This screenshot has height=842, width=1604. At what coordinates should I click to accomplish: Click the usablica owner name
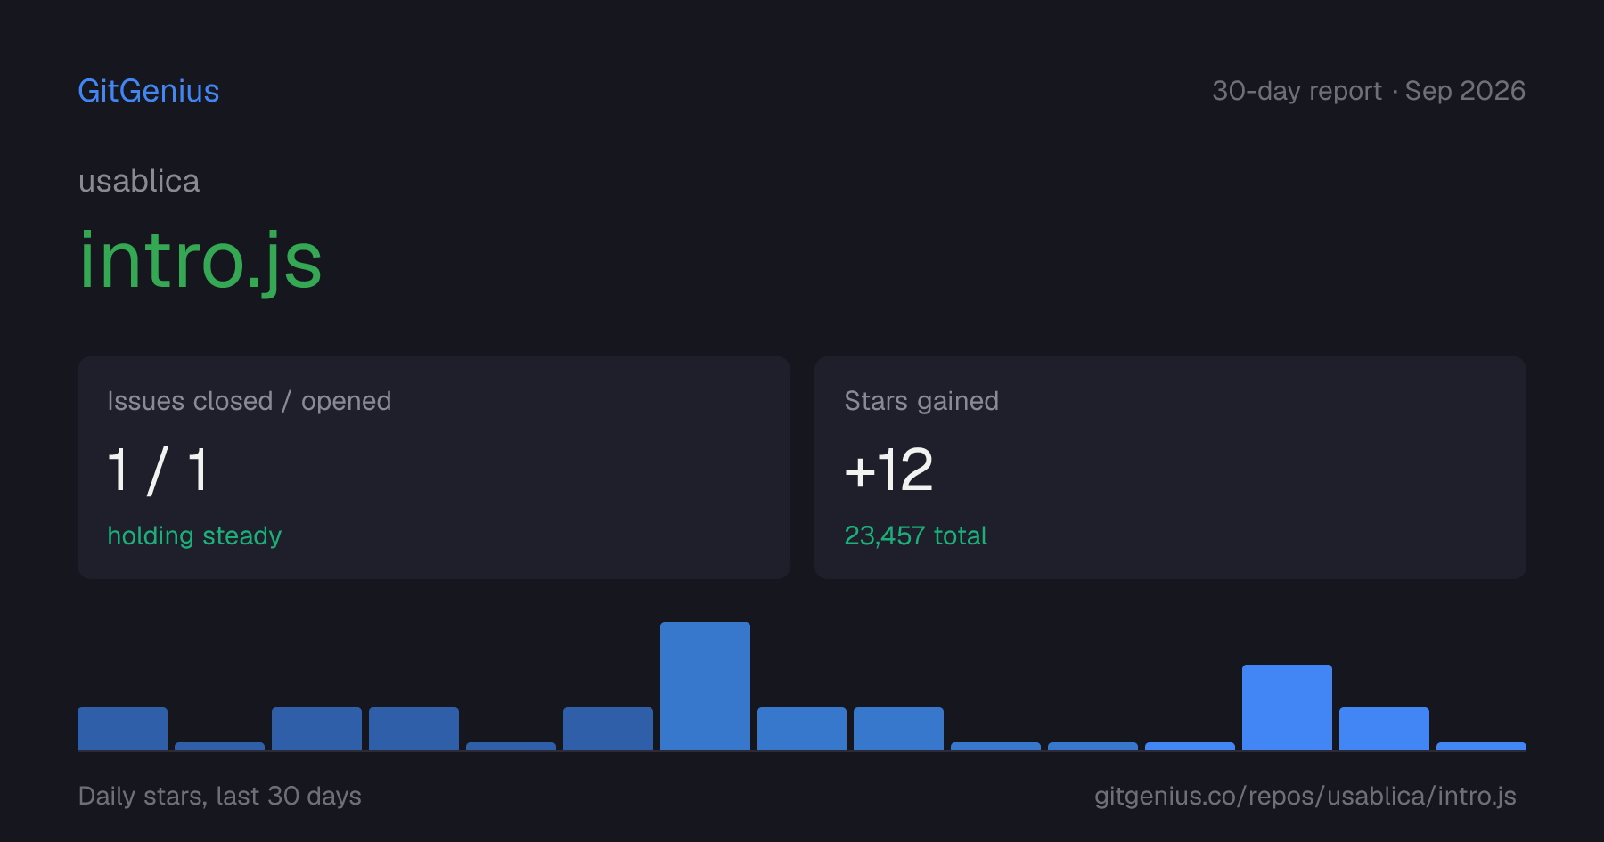139,181
